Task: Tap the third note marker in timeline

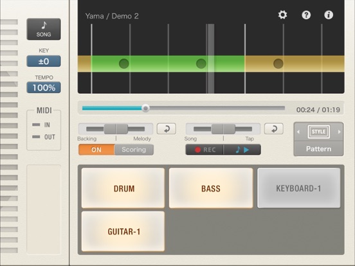Action: (x=278, y=64)
